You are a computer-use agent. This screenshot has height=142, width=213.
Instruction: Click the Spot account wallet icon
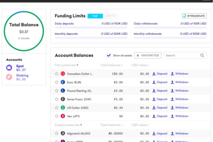coord(9,68)
